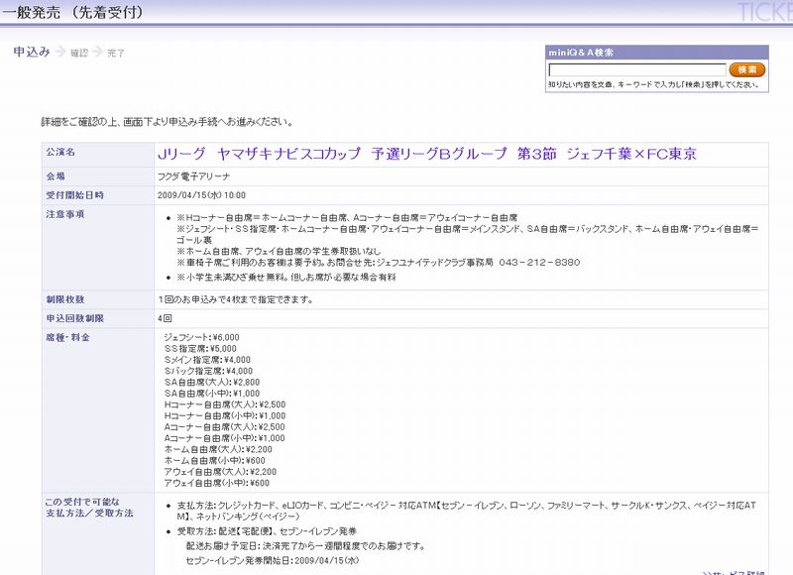Screen dimensions: 793x575
Task: Click the 申込み step in the progress trail
Action: (x=32, y=52)
